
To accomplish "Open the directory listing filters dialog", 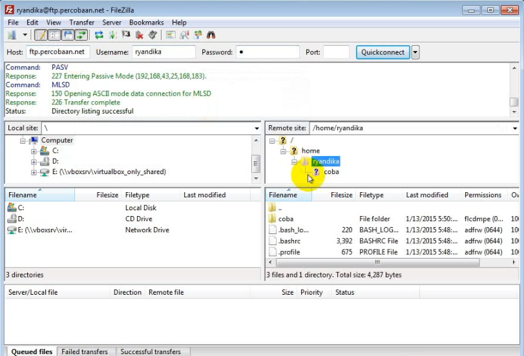I will click(x=171, y=35).
